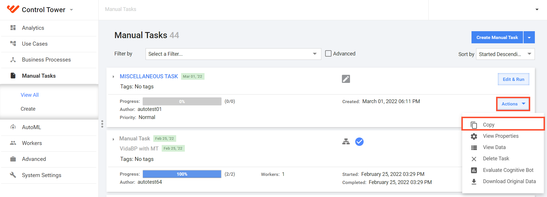The image size is (547, 197).
Task: Click the View All link
Action: (30, 95)
